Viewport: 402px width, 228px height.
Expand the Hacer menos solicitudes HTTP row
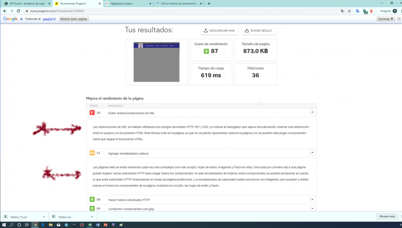pos(312,199)
